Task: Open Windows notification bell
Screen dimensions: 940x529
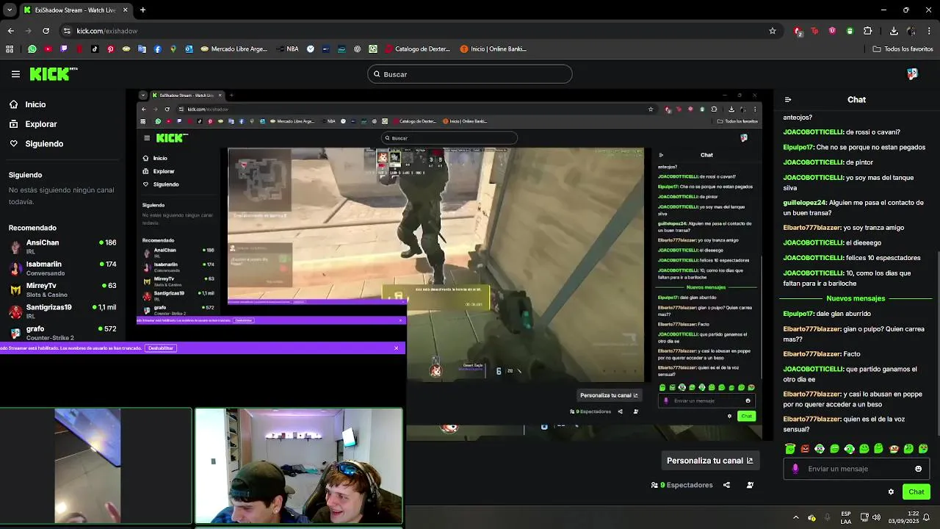Action: (927, 517)
